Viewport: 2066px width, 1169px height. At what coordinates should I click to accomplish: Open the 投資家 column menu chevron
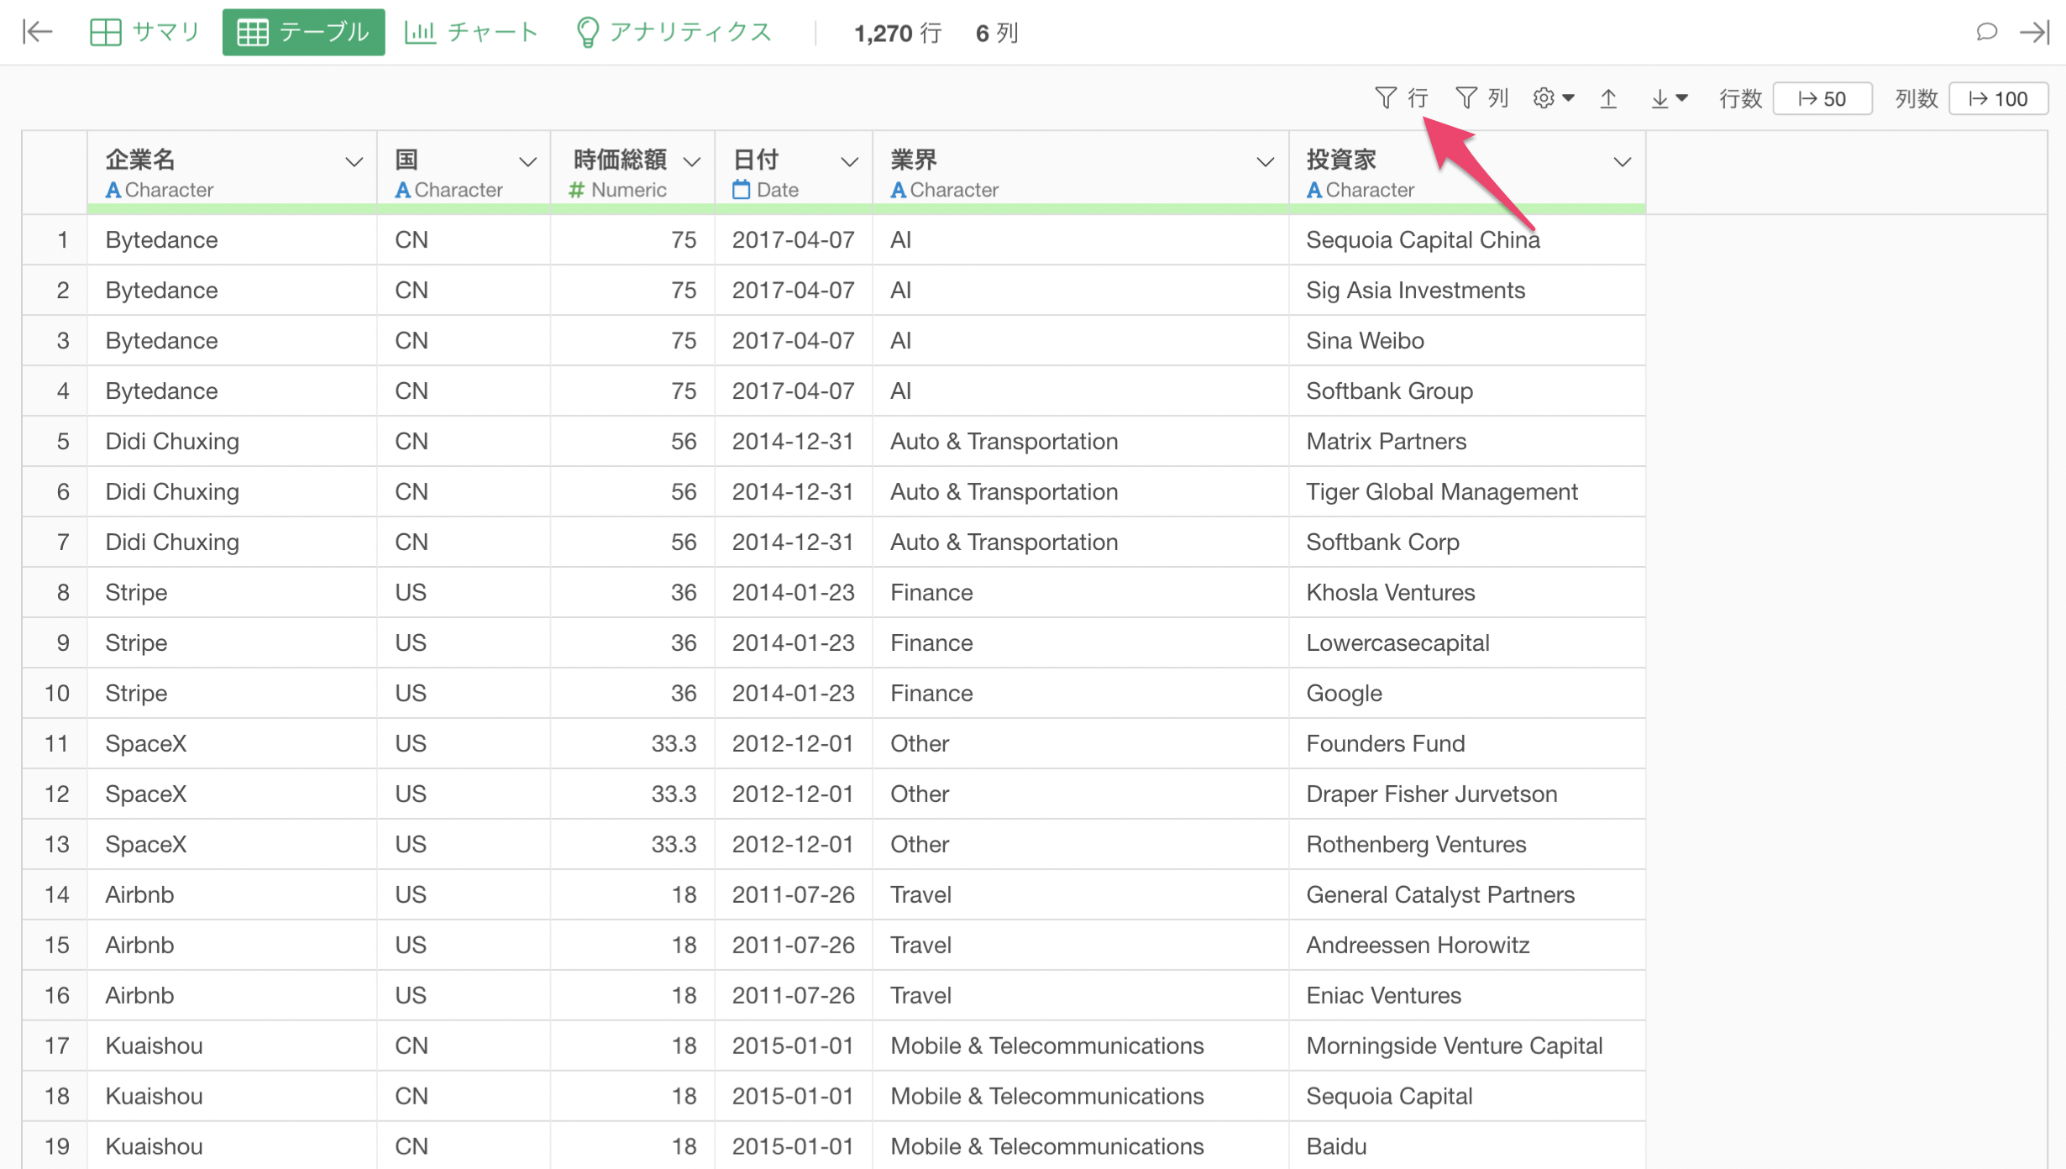pyautogui.click(x=1623, y=161)
